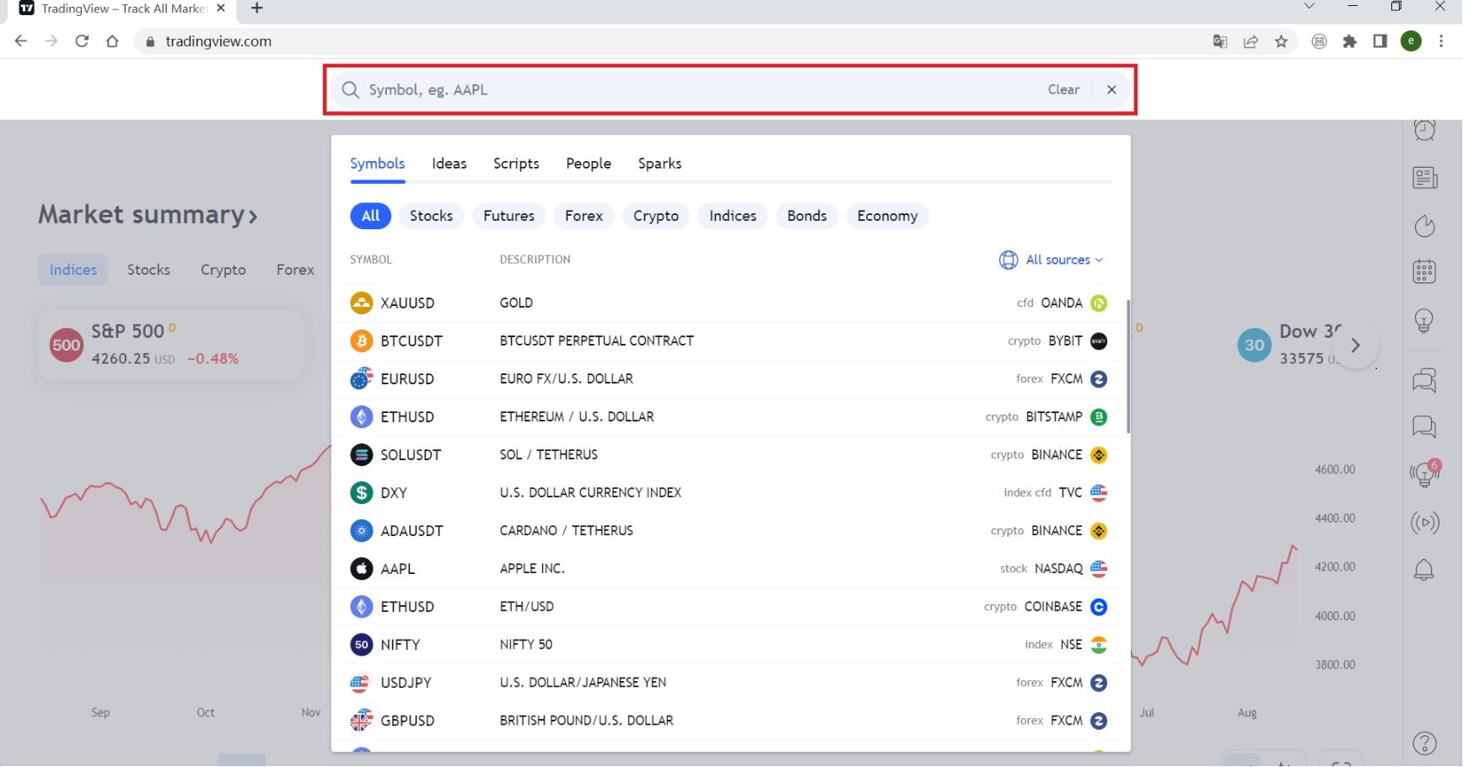Choose DXY U.S. Dollar Currency Index
This screenshot has height=767, width=1463.
(729, 492)
